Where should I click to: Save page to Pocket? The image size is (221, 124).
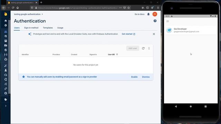(124, 8)
